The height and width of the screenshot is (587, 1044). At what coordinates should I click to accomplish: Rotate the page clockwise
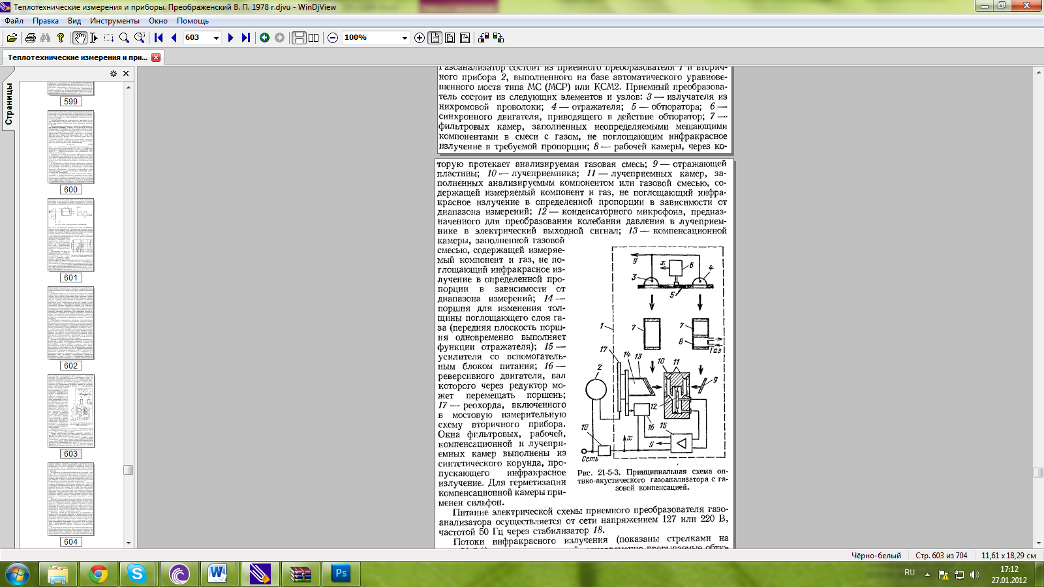499,38
